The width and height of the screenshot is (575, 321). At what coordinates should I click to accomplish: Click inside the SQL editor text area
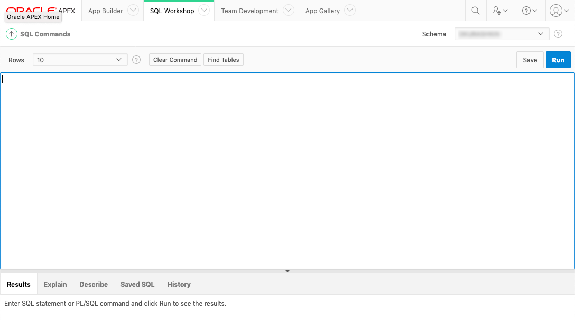tap(287, 169)
